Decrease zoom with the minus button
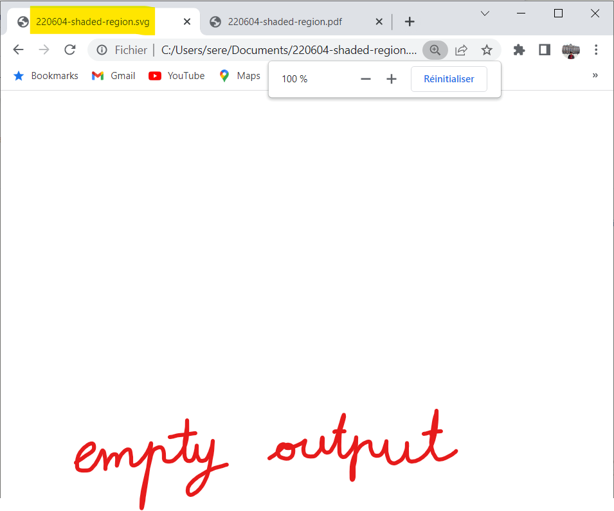 [366, 79]
